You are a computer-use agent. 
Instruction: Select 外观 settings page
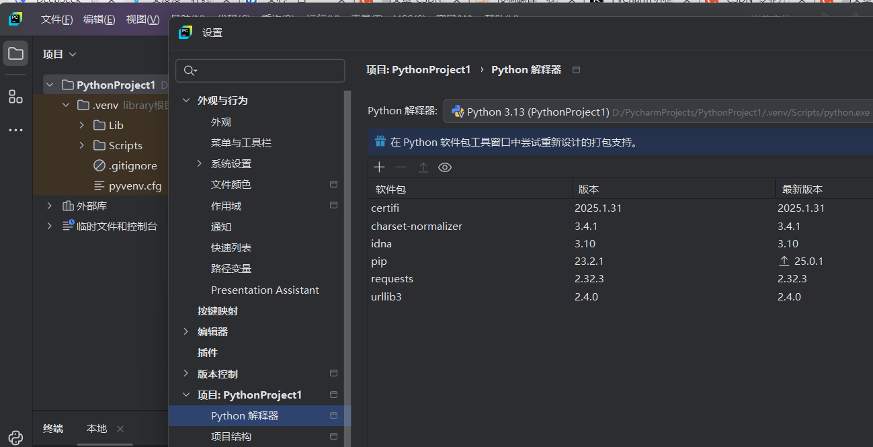click(220, 122)
